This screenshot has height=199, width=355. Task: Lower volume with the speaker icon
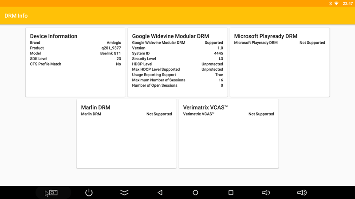pyautogui.click(x=266, y=192)
